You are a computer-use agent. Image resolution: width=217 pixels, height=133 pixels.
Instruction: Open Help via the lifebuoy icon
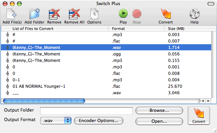[x=195, y=14]
